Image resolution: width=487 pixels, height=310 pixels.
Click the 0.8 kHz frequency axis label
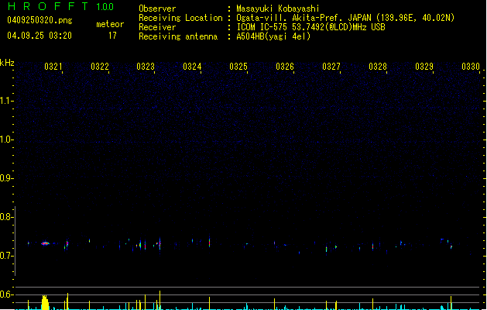tap(6, 217)
